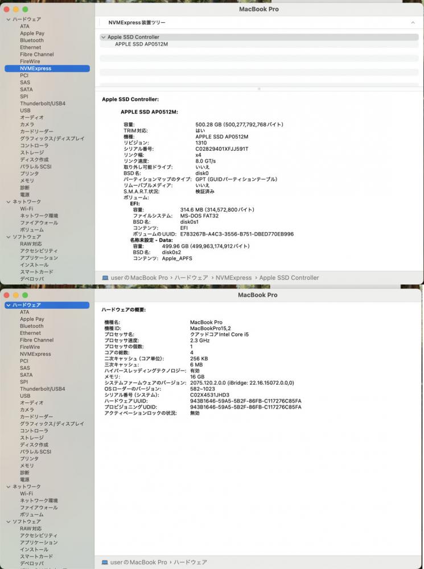Click ハードウェア in top window path bar

coord(191,278)
